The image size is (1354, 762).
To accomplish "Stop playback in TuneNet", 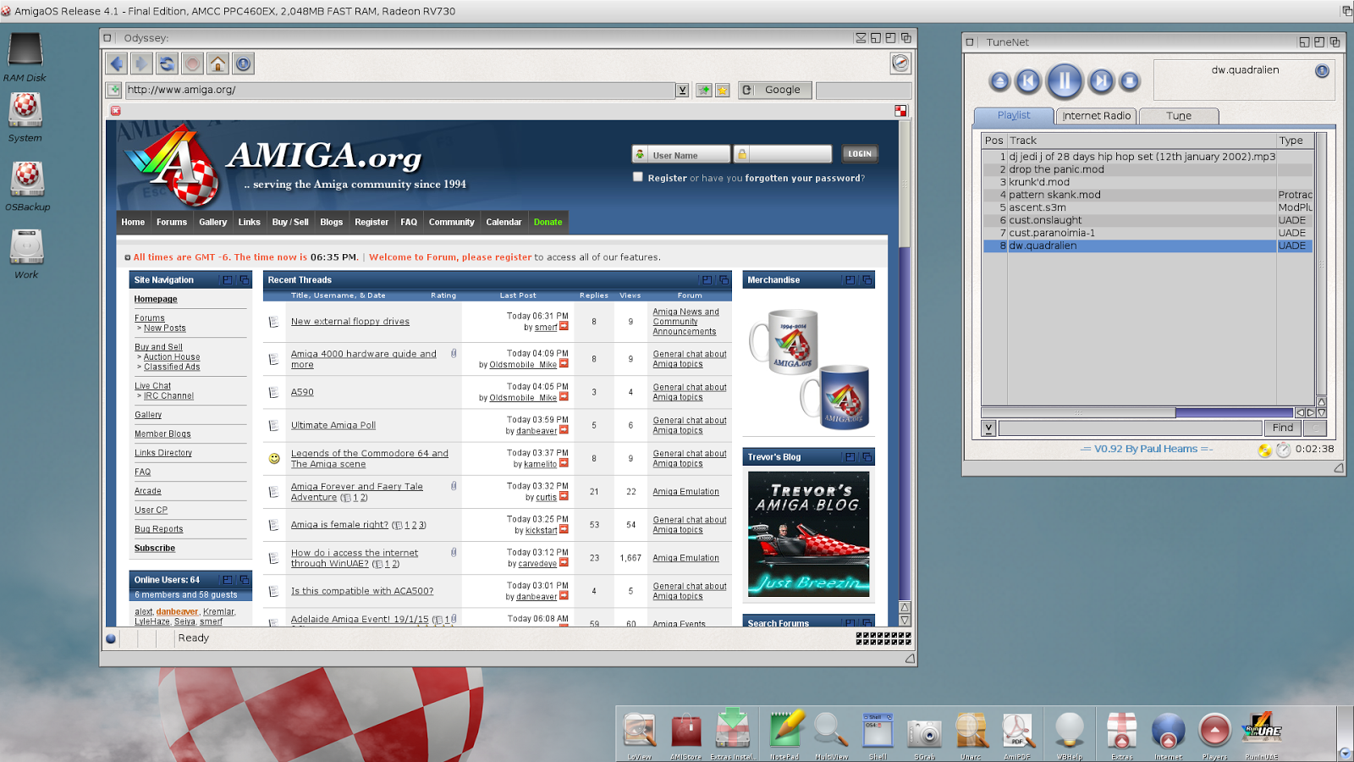I will (x=1130, y=81).
